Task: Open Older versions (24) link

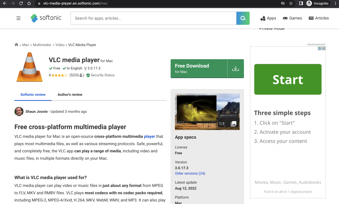Action: click(190, 173)
